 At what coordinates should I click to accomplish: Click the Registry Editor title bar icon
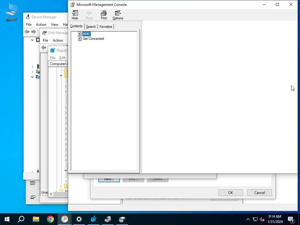52,50
